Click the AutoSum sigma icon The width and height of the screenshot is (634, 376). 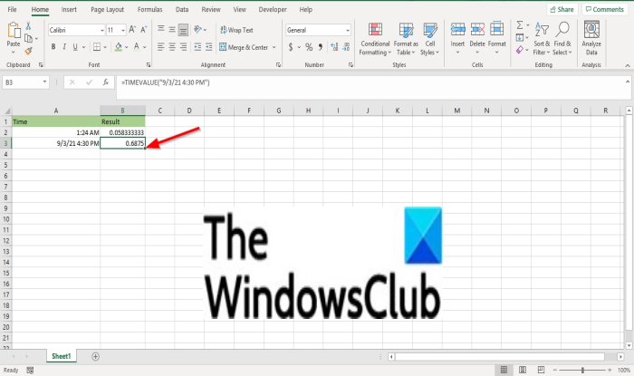tap(520, 25)
